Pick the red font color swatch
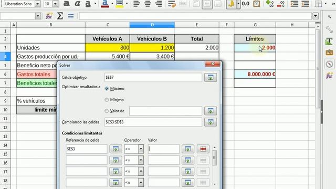 pos(105,4)
